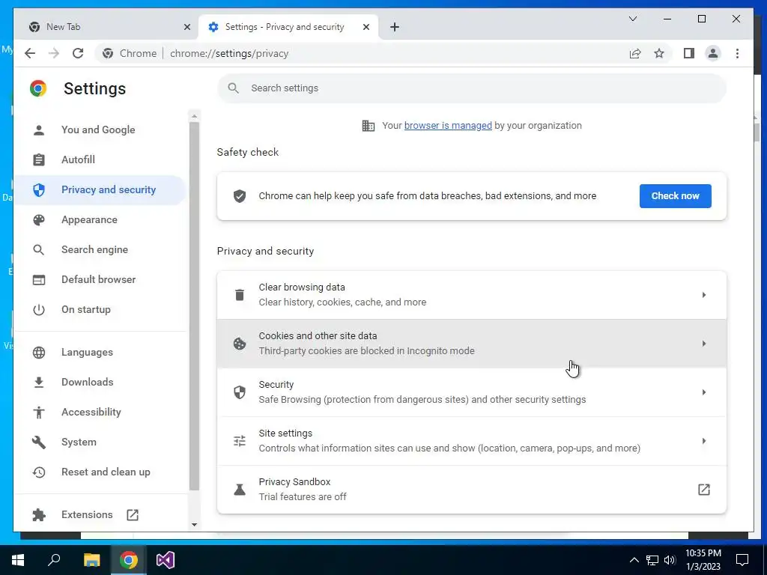Image resolution: width=767 pixels, height=575 pixels.
Task: Open Privacy Sandbox
Action: (x=472, y=490)
